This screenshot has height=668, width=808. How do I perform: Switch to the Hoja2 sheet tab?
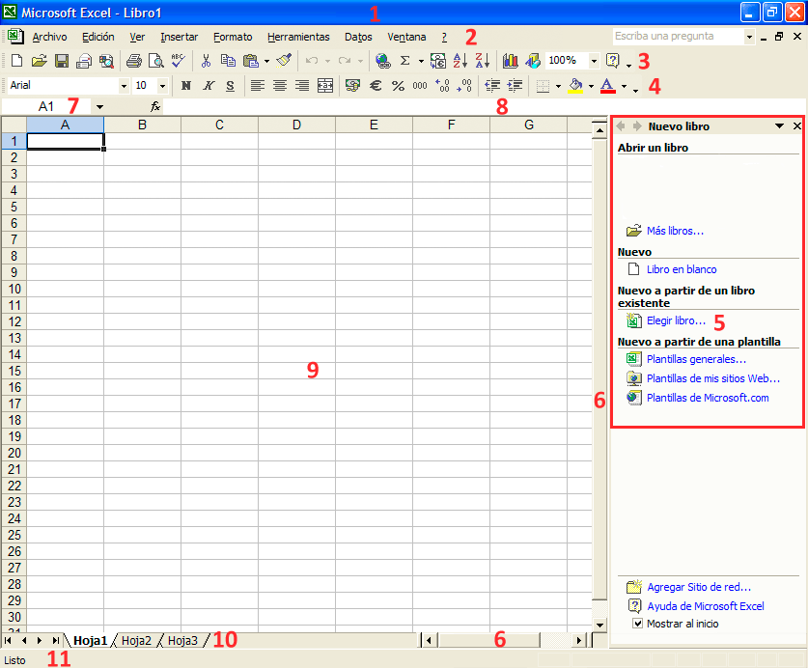coord(136,641)
